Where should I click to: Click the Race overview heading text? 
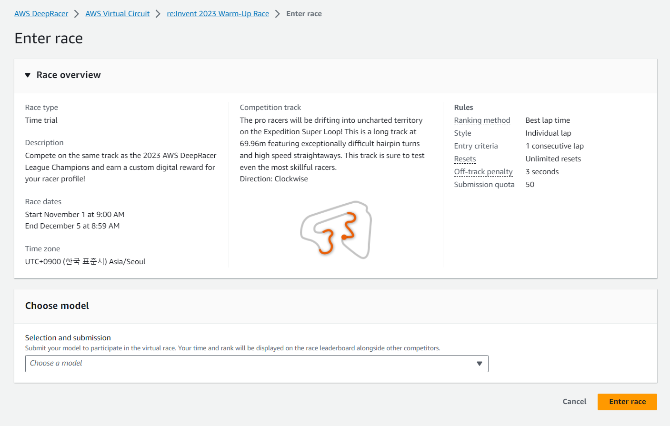(69, 75)
